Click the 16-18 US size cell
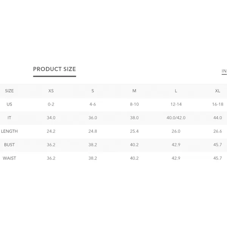Screen dimensions: 227x227 (x=218, y=104)
